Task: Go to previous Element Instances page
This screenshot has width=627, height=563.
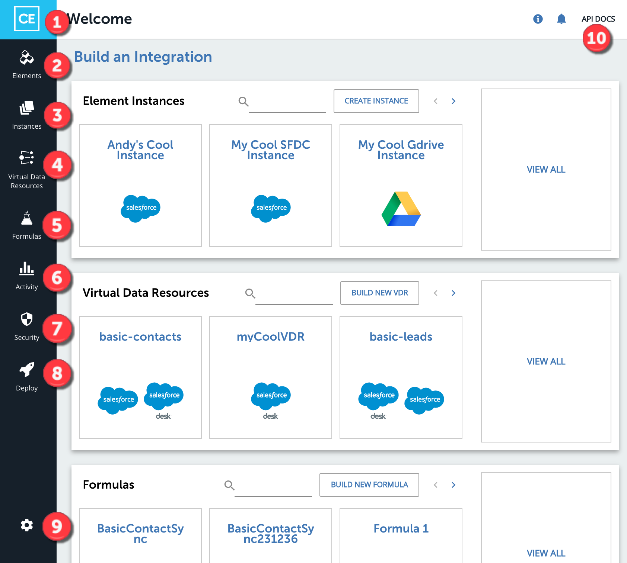Action: pyautogui.click(x=436, y=101)
